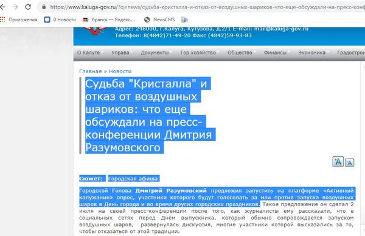Click the browser forward arrow
The image size is (365, 236).
tap(15, 7)
